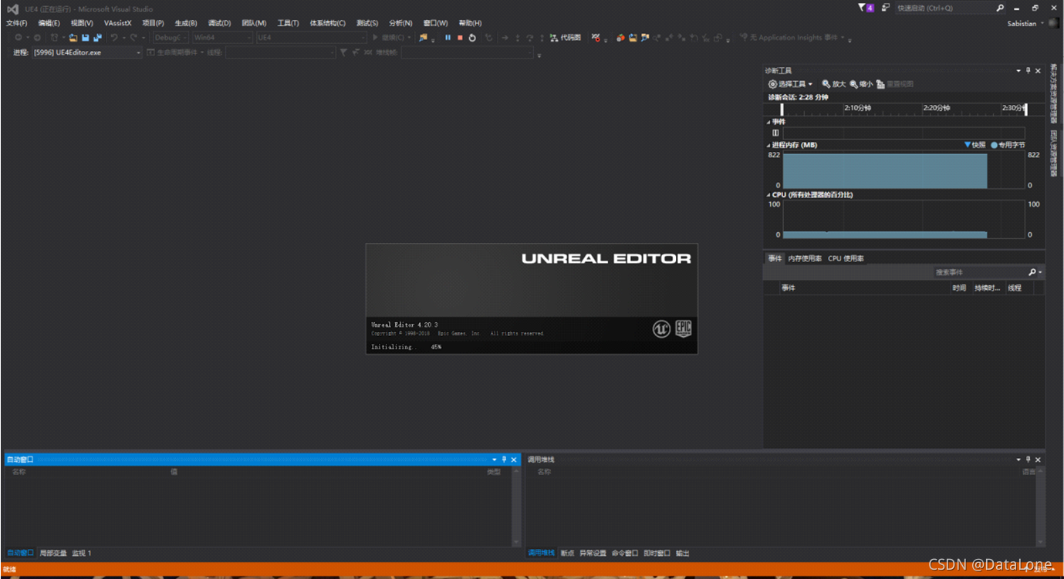Image resolution: width=1064 pixels, height=579 pixels.
Task: Click the feedback icon beside notifications
Action: 886,8
